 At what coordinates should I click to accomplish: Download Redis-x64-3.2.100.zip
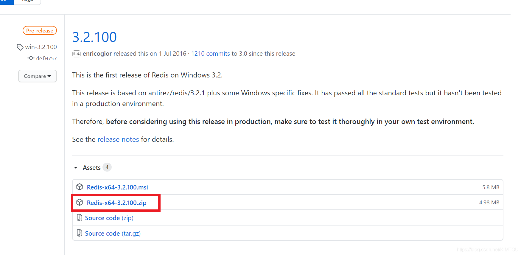(x=117, y=203)
